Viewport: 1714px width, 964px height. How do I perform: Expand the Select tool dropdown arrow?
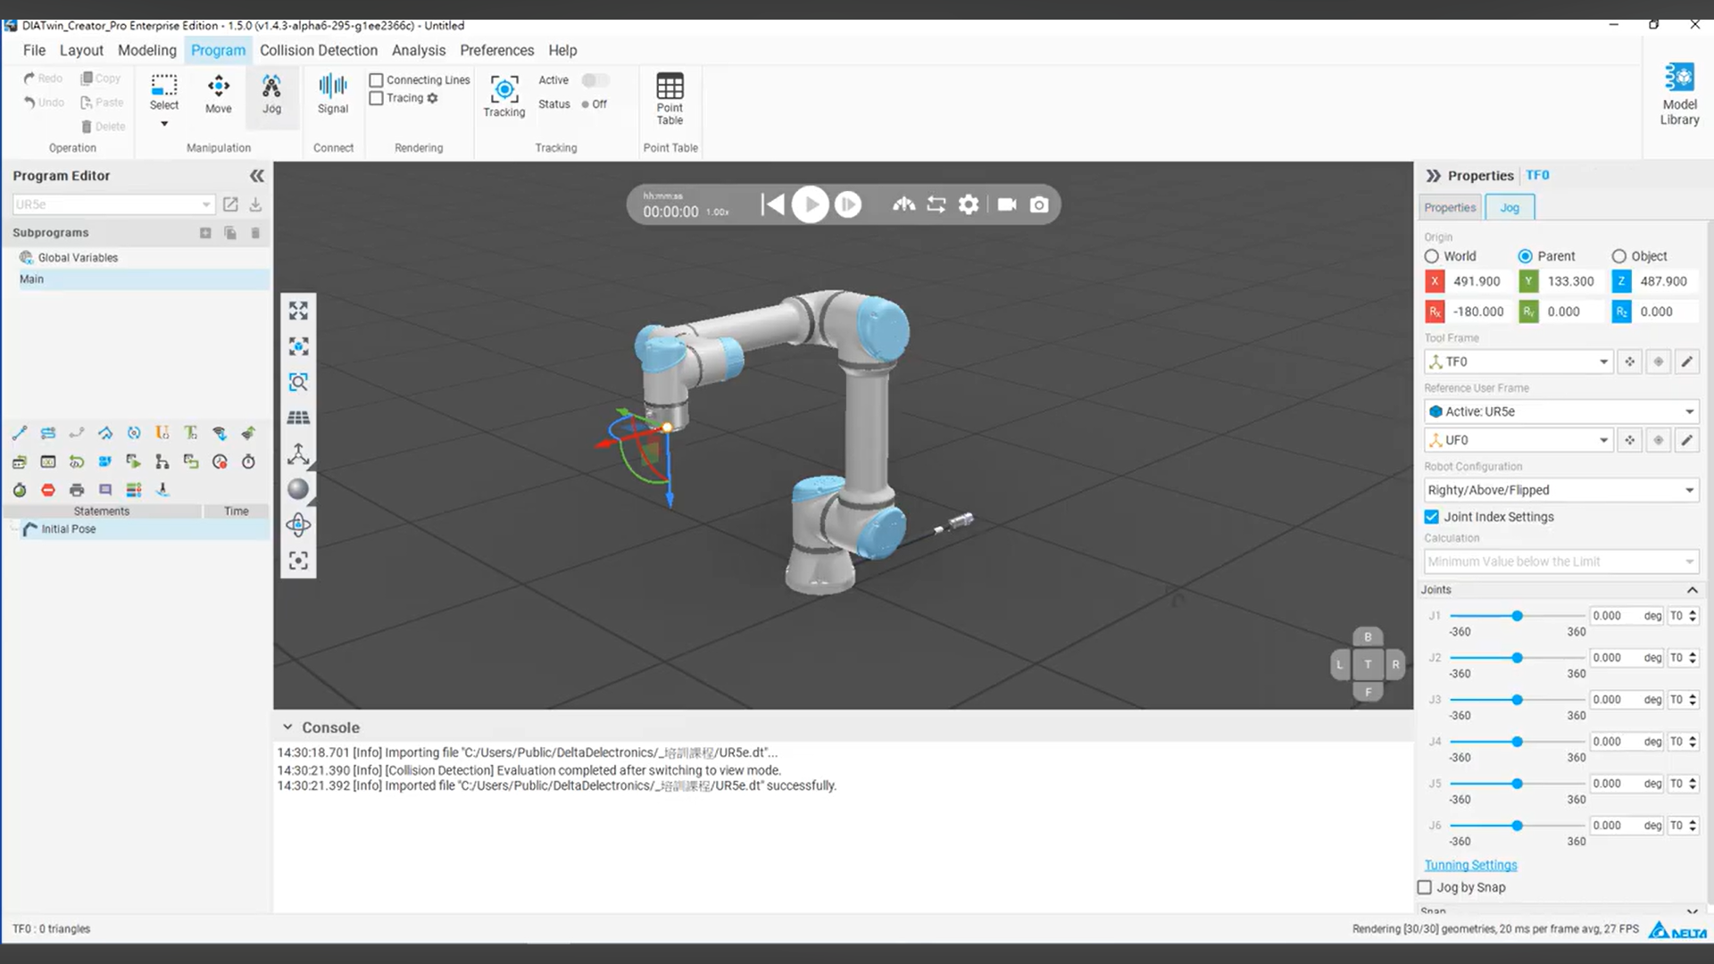tap(164, 124)
